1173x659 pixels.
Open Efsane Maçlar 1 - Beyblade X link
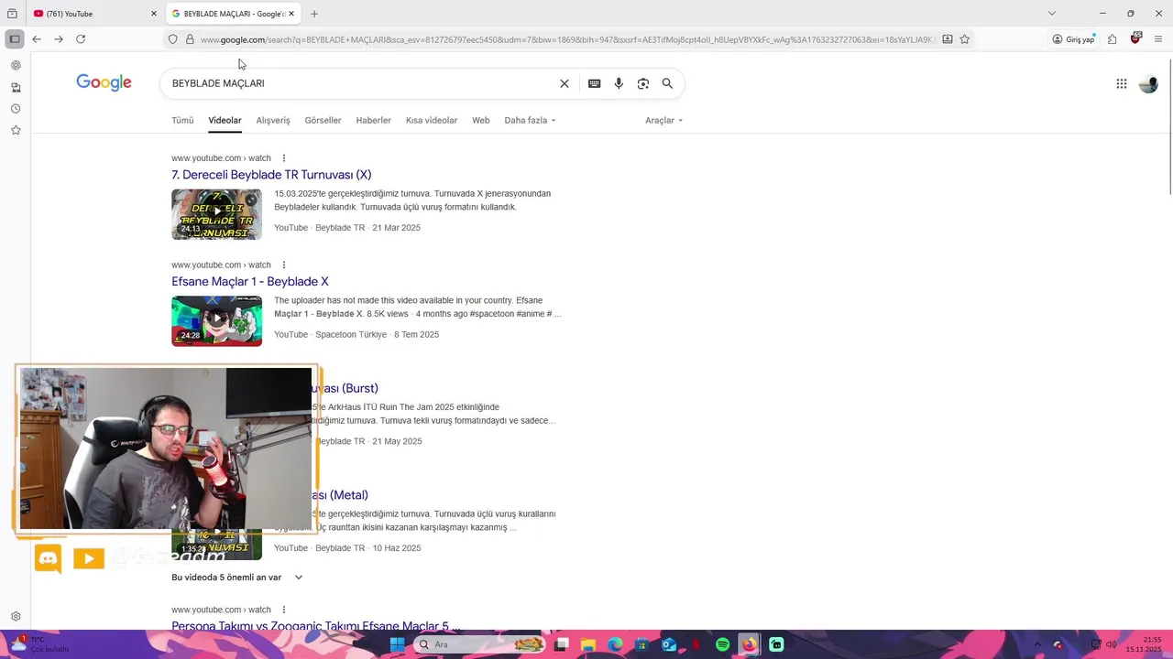tap(250, 282)
